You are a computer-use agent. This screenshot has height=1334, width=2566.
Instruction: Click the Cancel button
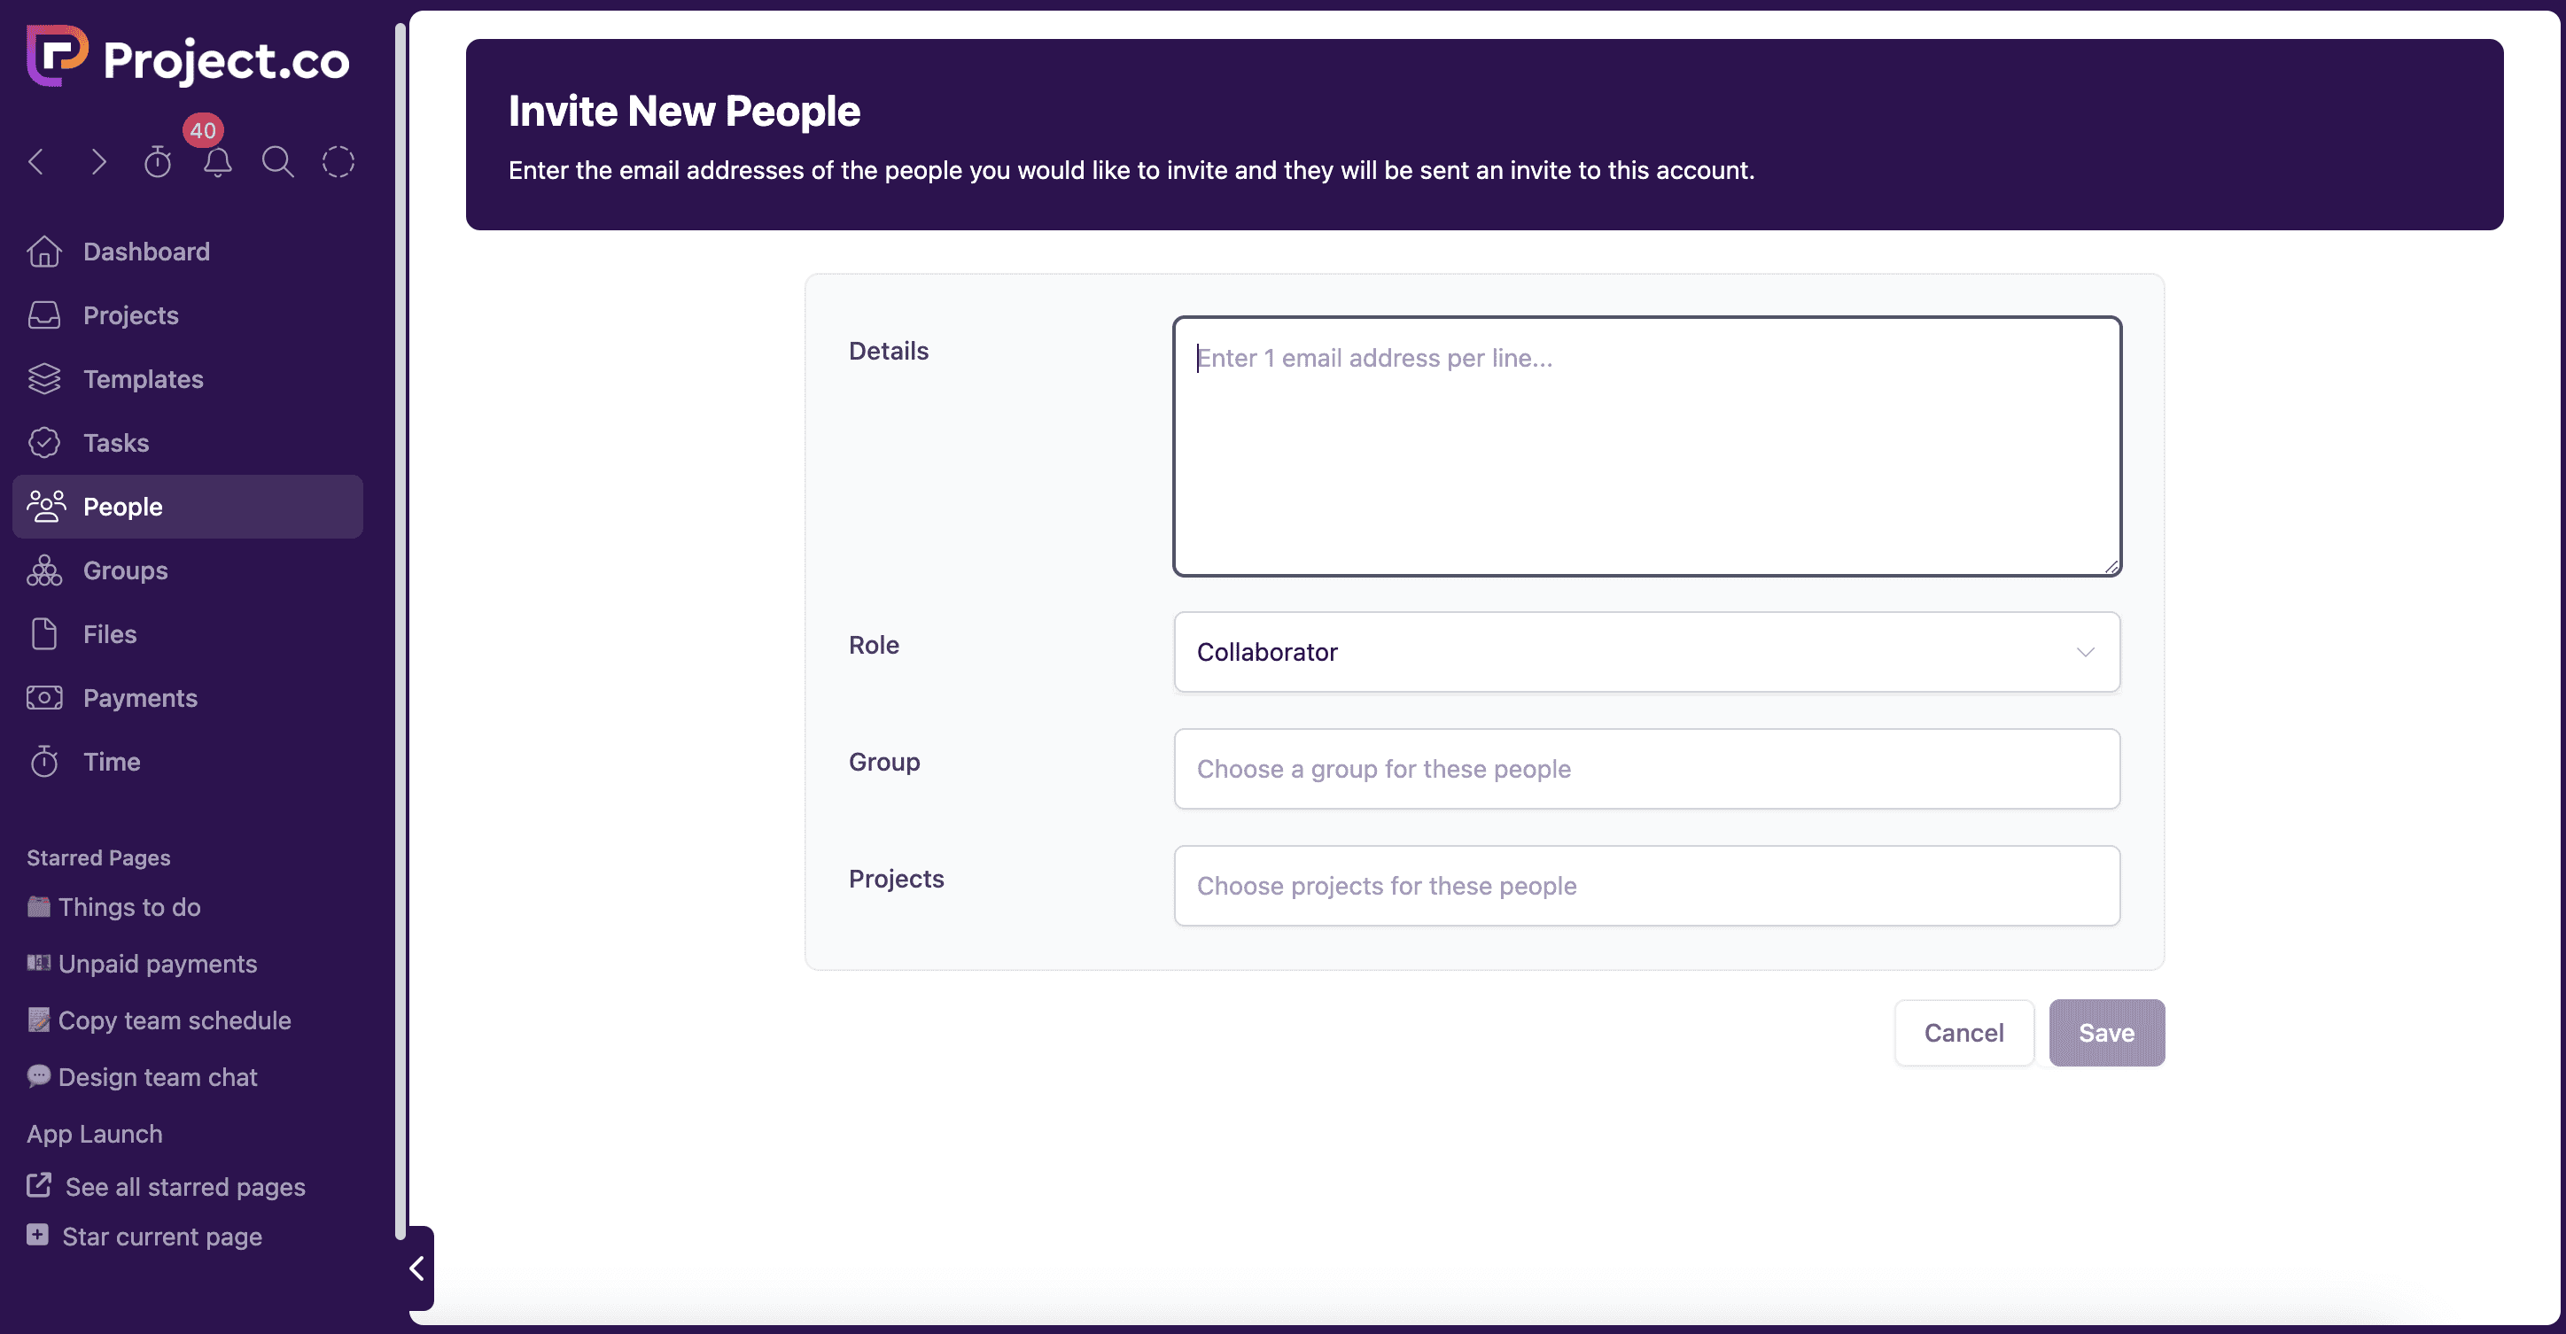[1963, 1032]
